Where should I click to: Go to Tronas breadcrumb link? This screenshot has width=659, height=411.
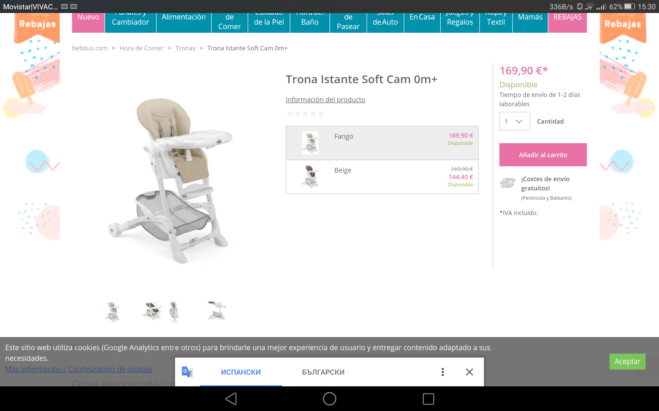[185, 48]
